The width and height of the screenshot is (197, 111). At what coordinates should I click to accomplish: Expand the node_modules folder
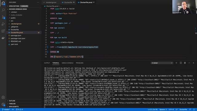(16, 15)
